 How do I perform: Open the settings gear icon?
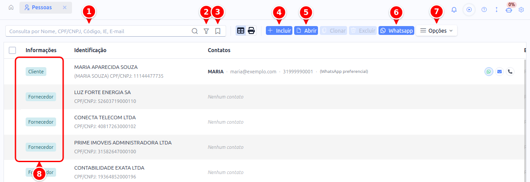521,9
